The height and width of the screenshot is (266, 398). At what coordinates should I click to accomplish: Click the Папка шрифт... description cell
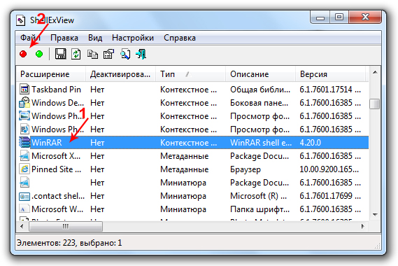[x=260, y=209]
